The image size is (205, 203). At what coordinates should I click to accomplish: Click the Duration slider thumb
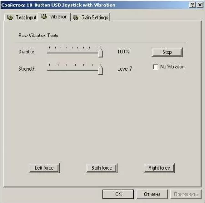click(101, 52)
